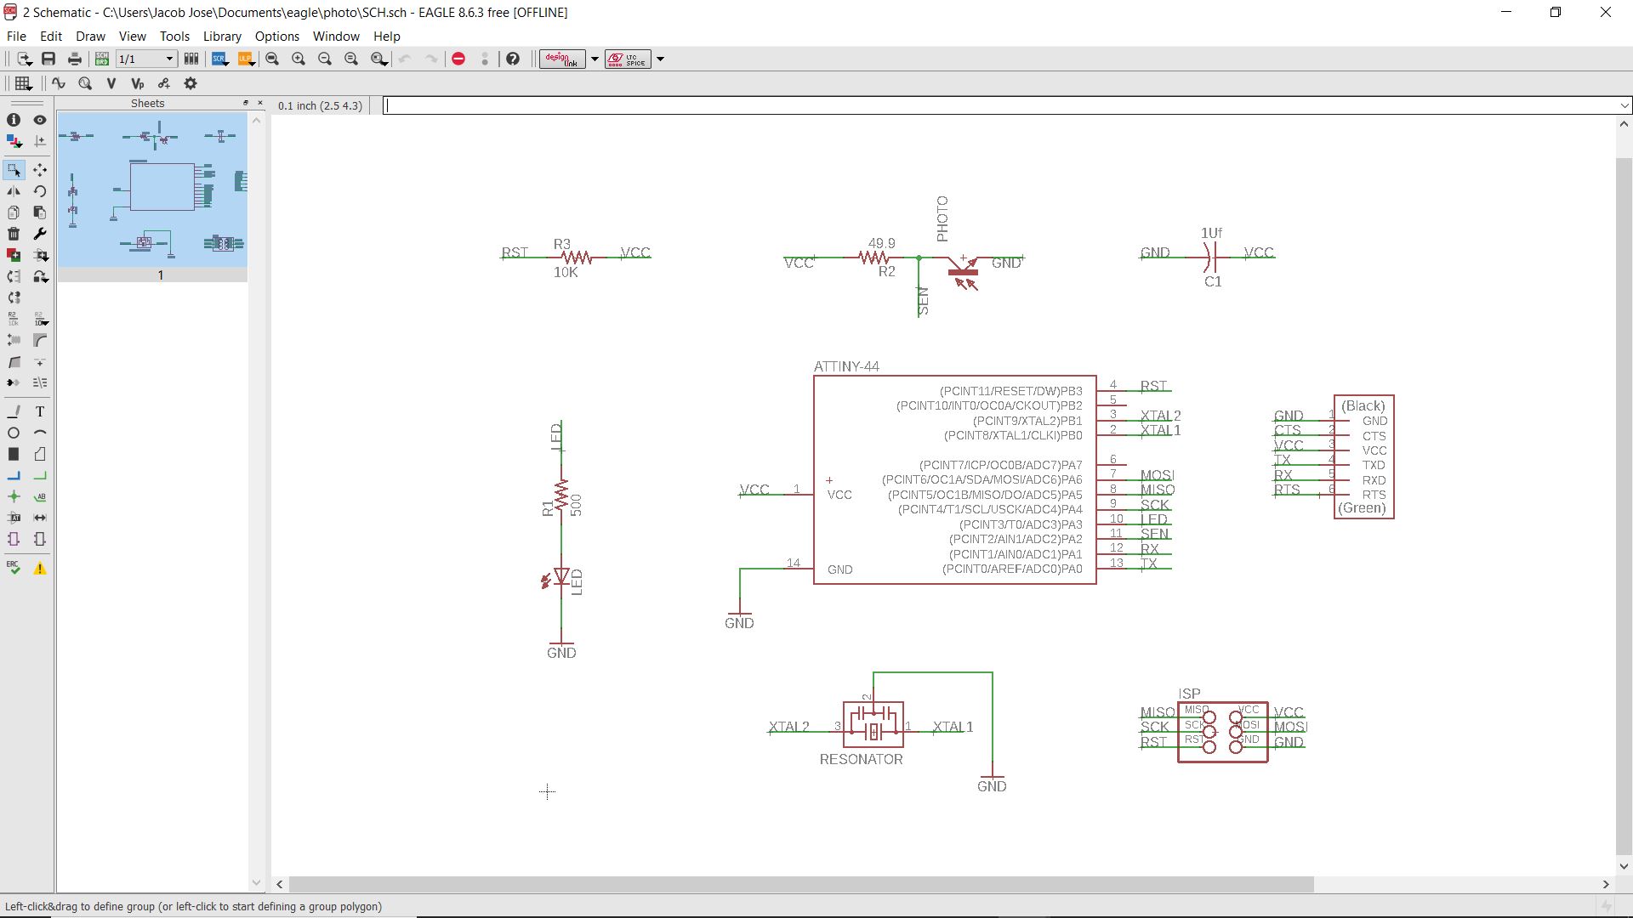Click the LTC SPICE button
Viewport: 1633px width, 918px height.
pos(628,59)
